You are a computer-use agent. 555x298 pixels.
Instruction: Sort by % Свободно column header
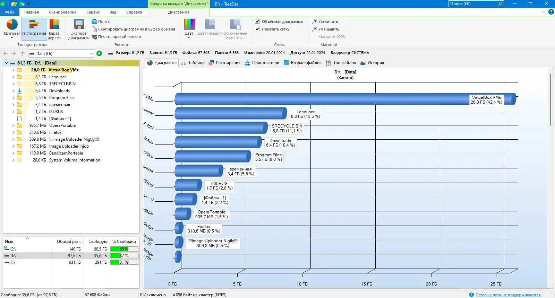pos(124,242)
